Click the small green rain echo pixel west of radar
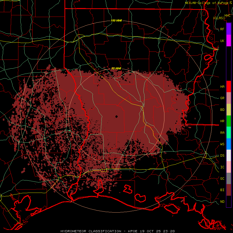This screenshot has height=233, width=233. (69, 131)
